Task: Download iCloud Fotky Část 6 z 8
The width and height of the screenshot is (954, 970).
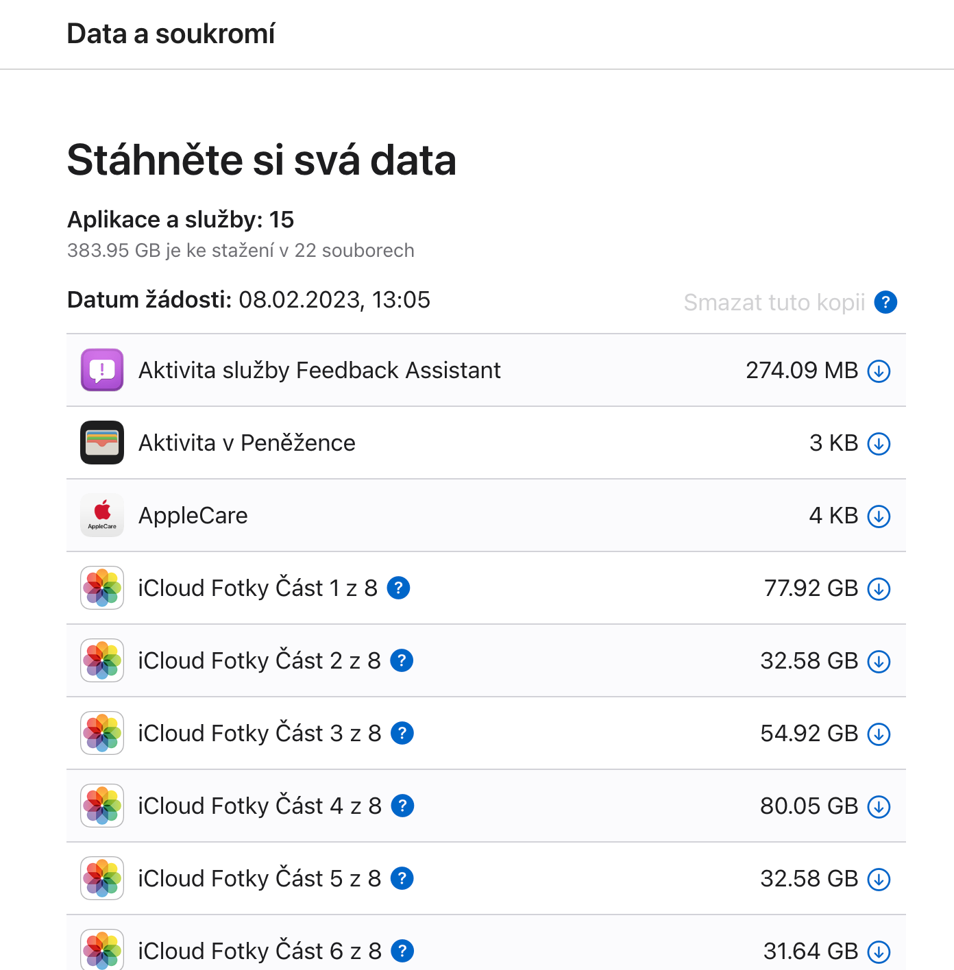Action: point(879,952)
